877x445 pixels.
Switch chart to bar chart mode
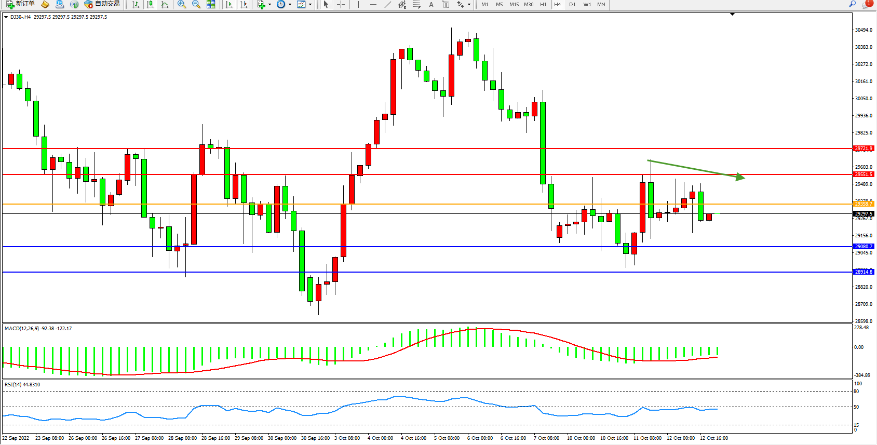136,4
